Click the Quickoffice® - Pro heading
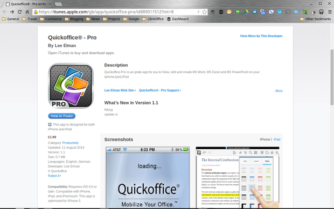The width and height of the screenshot is (334, 209). (72, 38)
